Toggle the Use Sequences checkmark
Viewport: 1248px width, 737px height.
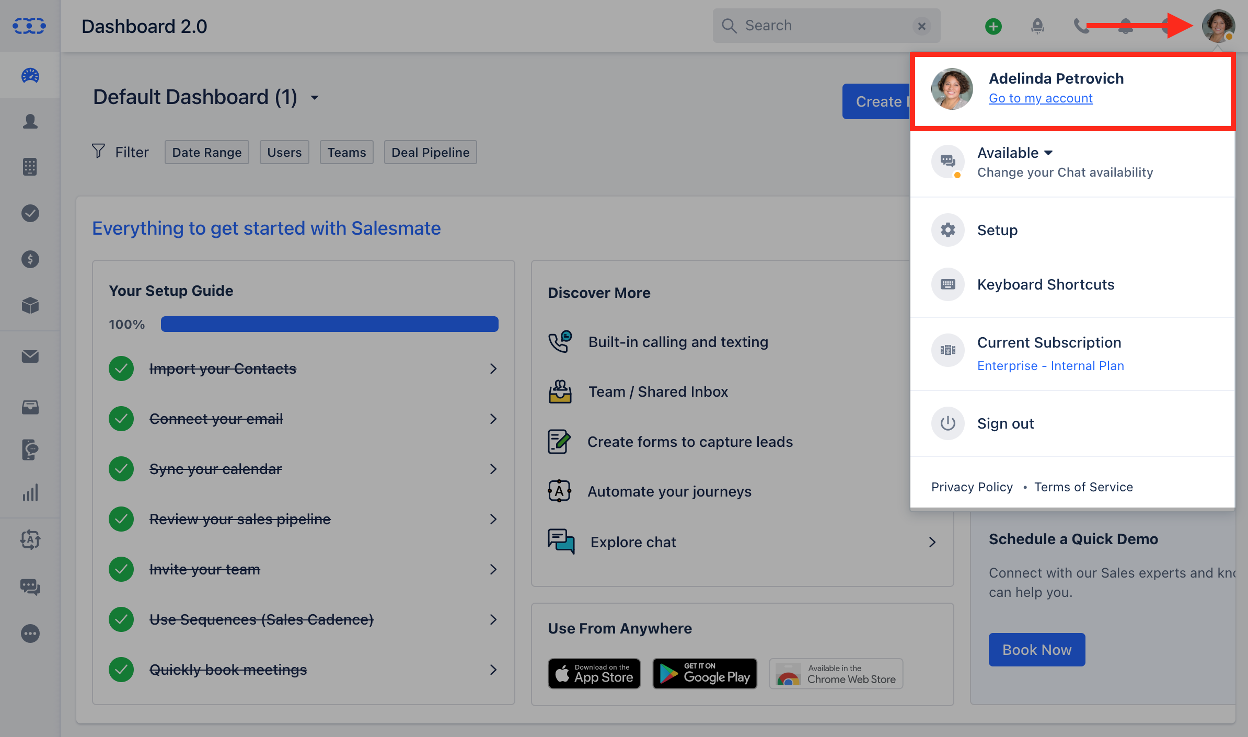pos(121,619)
